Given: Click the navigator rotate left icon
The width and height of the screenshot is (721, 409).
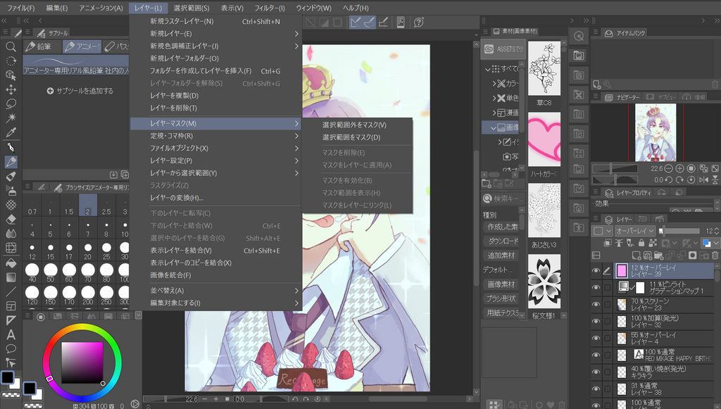Looking at the screenshot, I should [x=669, y=180].
